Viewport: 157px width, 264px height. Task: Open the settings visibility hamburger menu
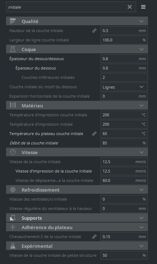click(143, 7)
